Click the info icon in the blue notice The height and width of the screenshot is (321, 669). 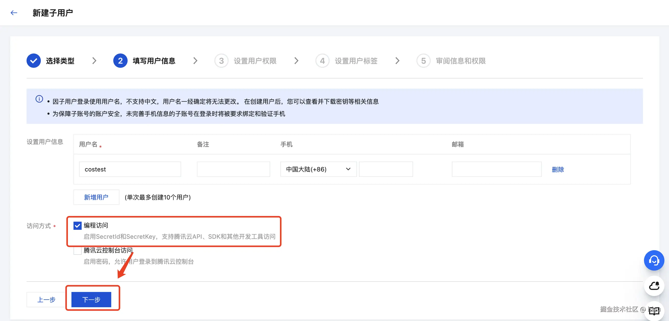(39, 99)
